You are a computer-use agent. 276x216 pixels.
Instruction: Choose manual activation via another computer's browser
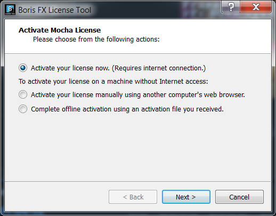coord(23,94)
